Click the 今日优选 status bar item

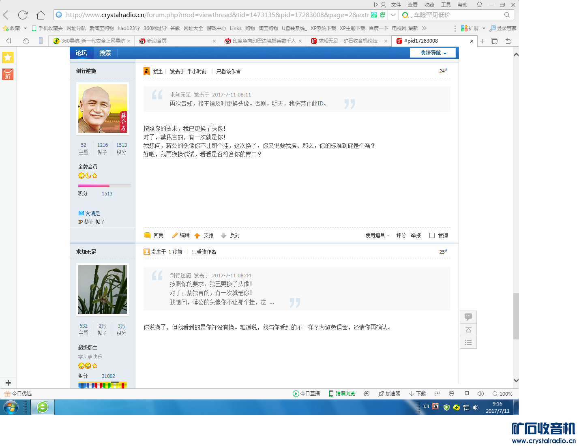tap(18, 394)
